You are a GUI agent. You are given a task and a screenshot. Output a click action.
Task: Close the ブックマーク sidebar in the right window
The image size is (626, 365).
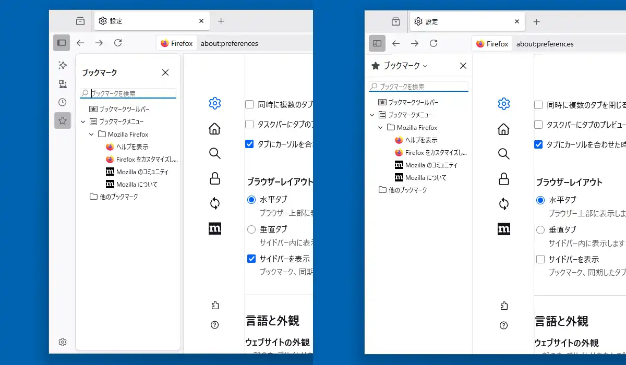click(x=463, y=66)
